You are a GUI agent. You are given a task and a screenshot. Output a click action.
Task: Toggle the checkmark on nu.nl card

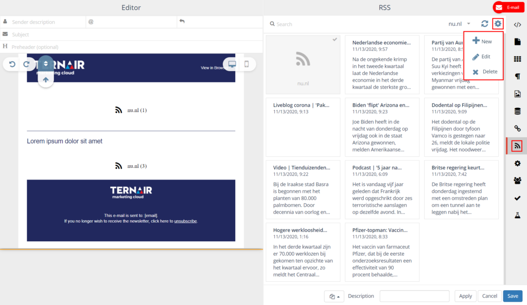[x=335, y=39]
